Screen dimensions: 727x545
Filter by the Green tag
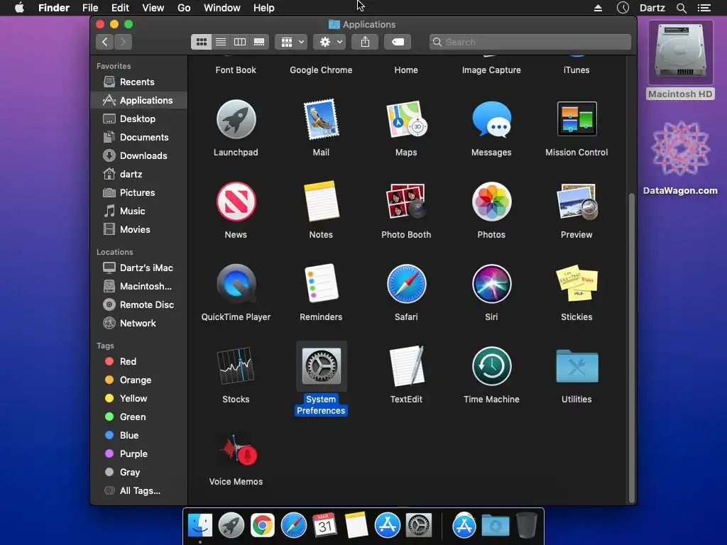[139, 417]
